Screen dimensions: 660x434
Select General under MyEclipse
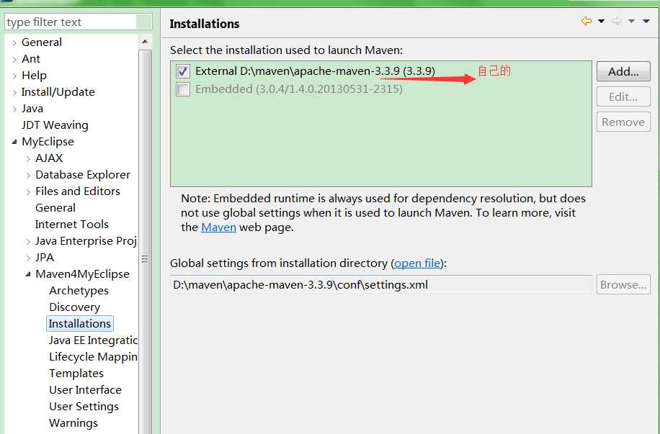coord(55,208)
